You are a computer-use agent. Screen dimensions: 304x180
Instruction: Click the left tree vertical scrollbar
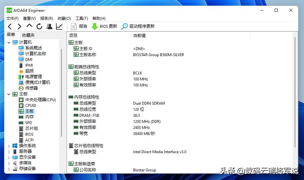coord(61,93)
